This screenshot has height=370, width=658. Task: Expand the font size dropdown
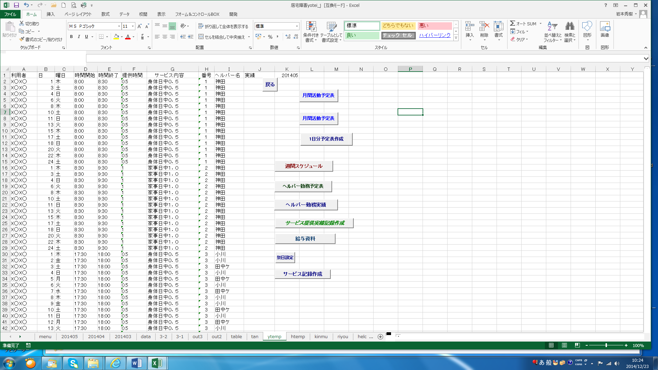[133, 26]
